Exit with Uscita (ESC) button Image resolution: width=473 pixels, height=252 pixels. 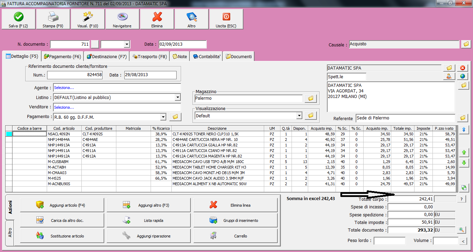point(226,19)
